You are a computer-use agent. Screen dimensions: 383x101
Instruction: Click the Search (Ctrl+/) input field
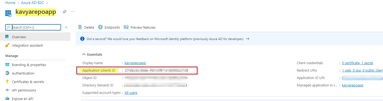(33, 27)
